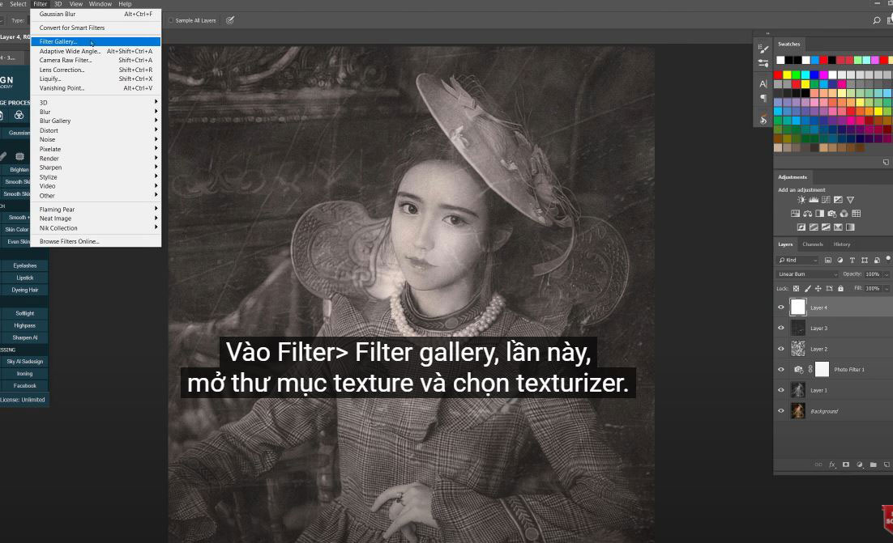Add a Vibrance adjustment
This screenshot has width=893, height=543.
[x=850, y=200]
